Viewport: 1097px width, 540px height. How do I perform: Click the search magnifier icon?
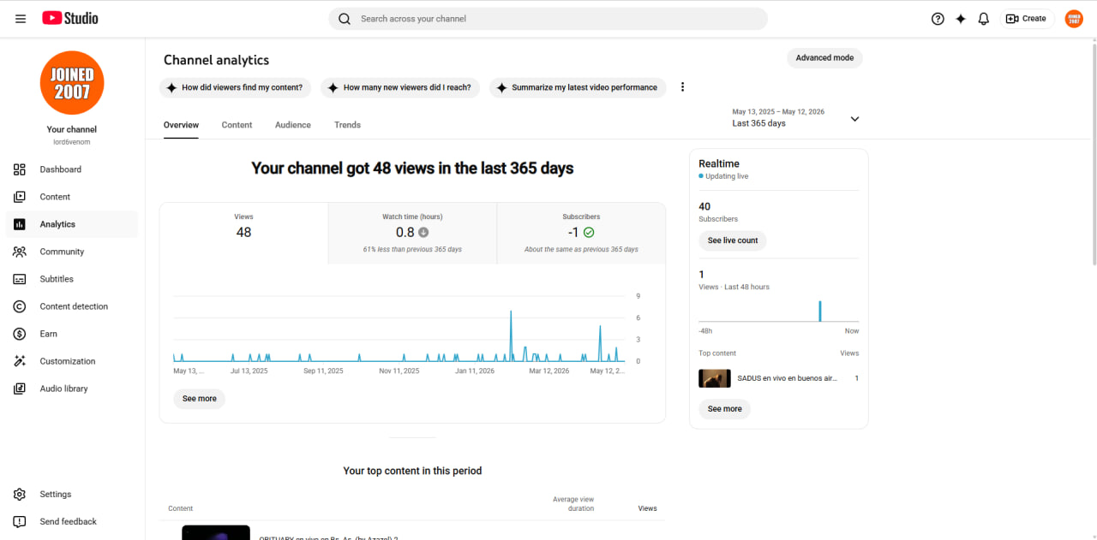345,19
